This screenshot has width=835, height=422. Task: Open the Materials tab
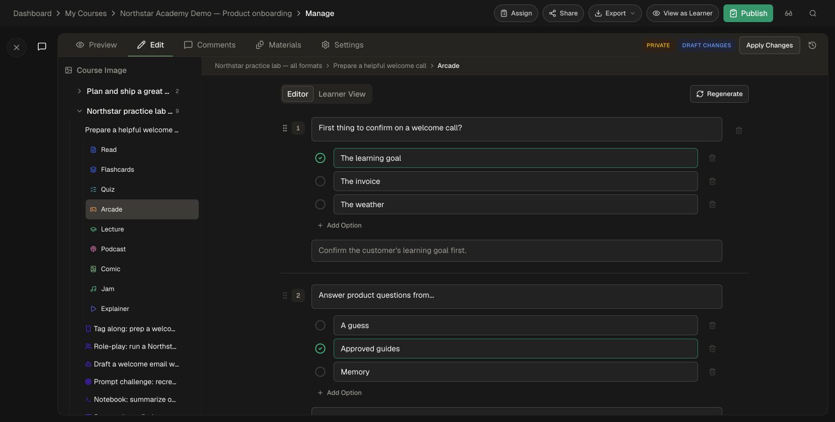coord(278,45)
